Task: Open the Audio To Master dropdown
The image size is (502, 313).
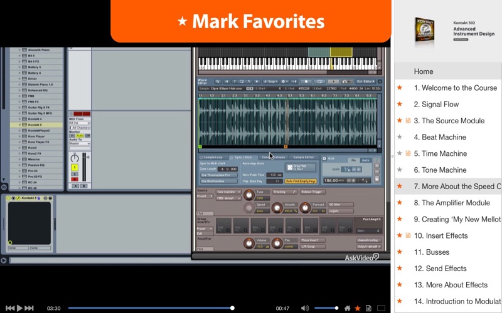Action: click(x=80, y=144)
